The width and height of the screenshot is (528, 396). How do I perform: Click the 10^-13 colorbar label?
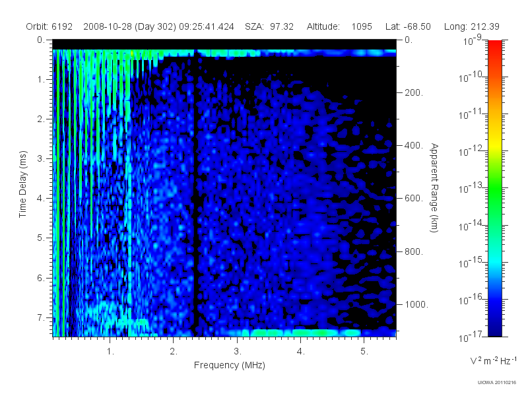click(x=472, y=188)
